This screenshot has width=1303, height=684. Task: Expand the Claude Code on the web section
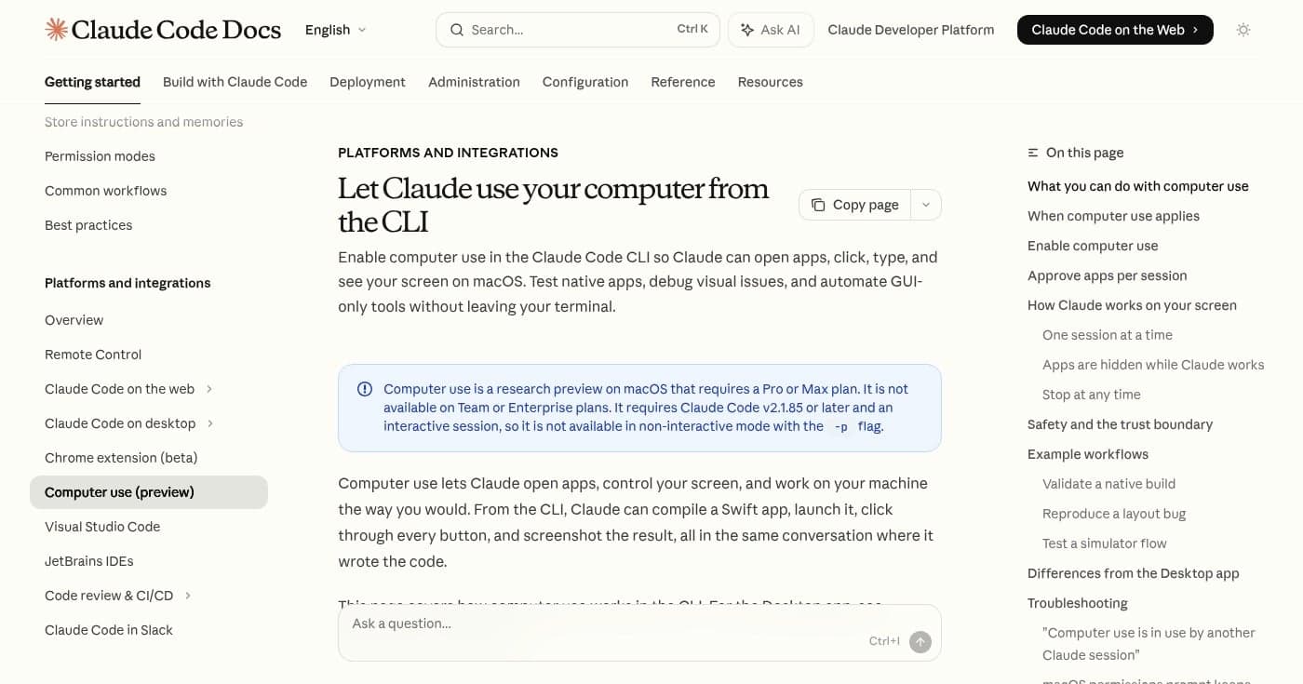coord(209,389)
